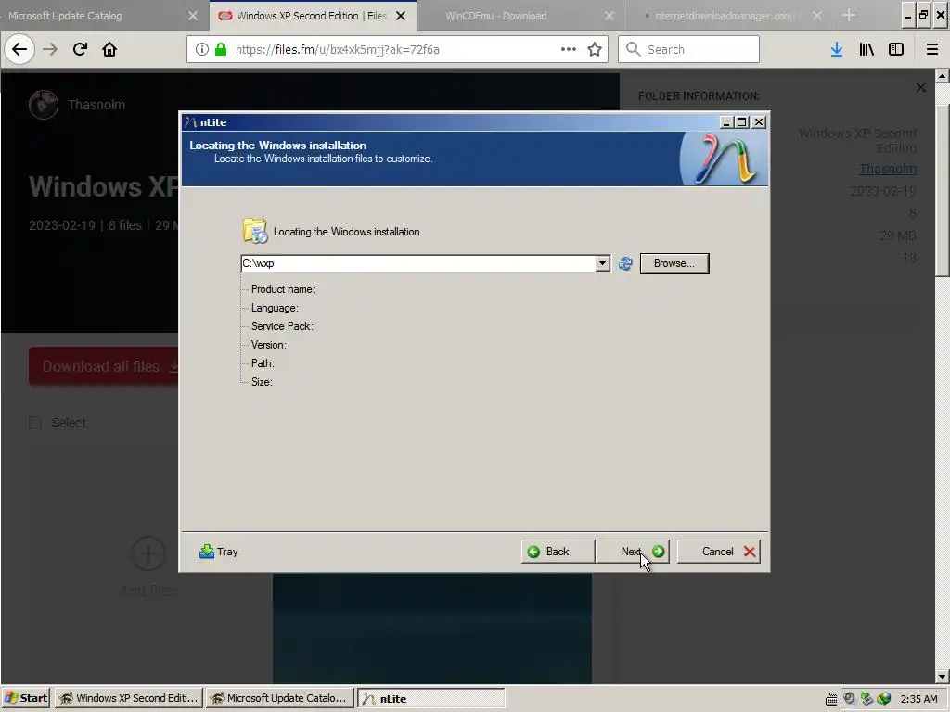Screen dimensions: 950x712
Task: Open a new Firefox tab
Action: coord(849,16)
